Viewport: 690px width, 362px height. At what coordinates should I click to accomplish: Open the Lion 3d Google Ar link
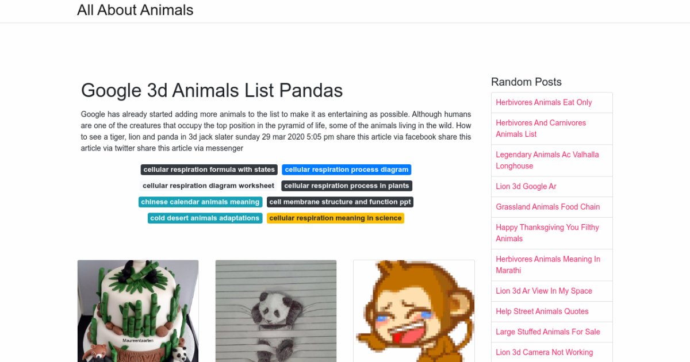coord(526,186)
